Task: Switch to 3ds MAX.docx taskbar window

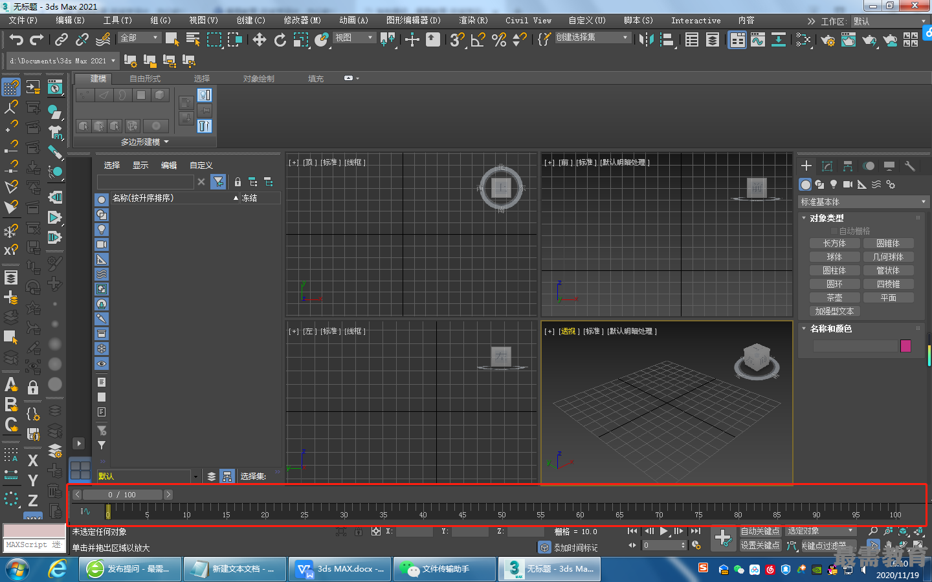Action: point(340,569)
